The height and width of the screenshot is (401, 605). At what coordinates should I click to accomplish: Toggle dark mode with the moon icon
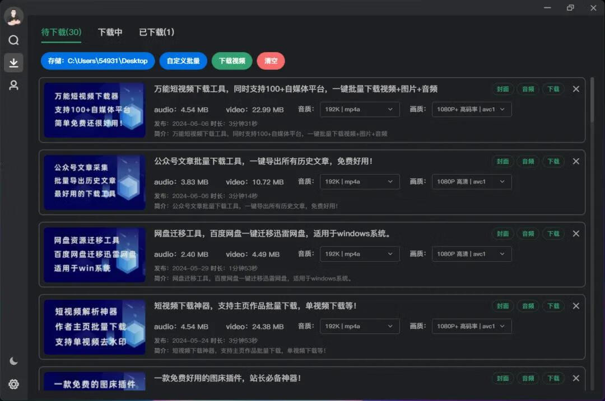click(13, 362)
